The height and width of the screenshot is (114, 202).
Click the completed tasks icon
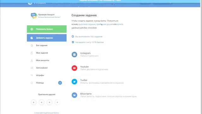73,37
